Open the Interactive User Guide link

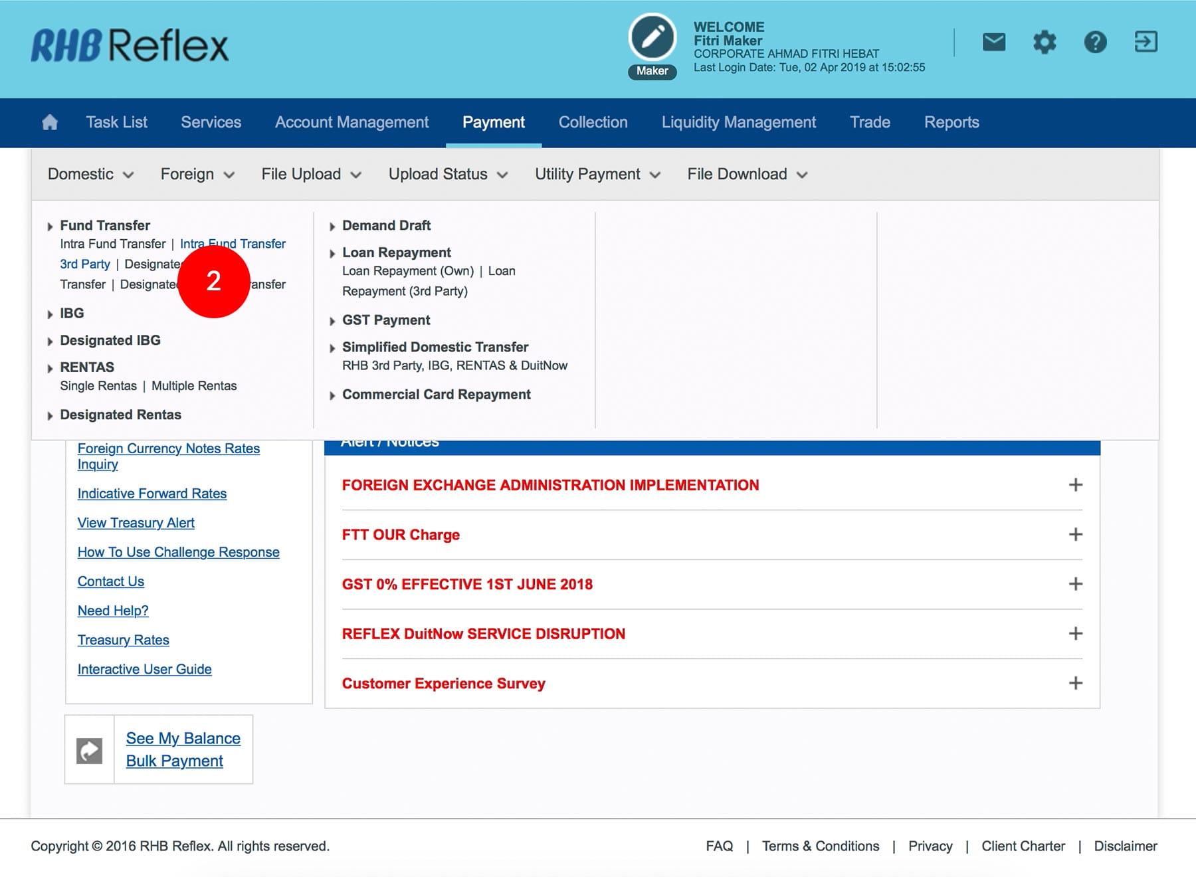click(x=144, y=669)
